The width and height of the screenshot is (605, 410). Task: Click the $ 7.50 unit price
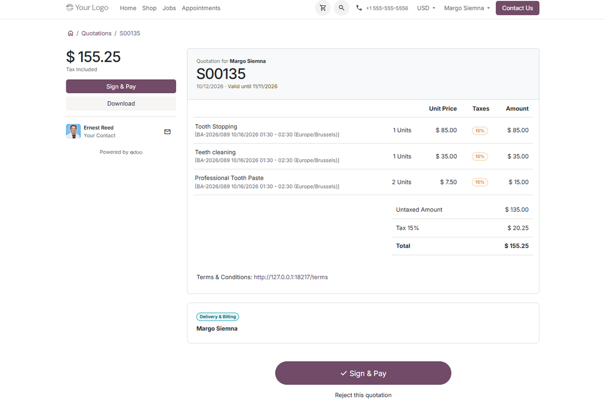point(448,182)
